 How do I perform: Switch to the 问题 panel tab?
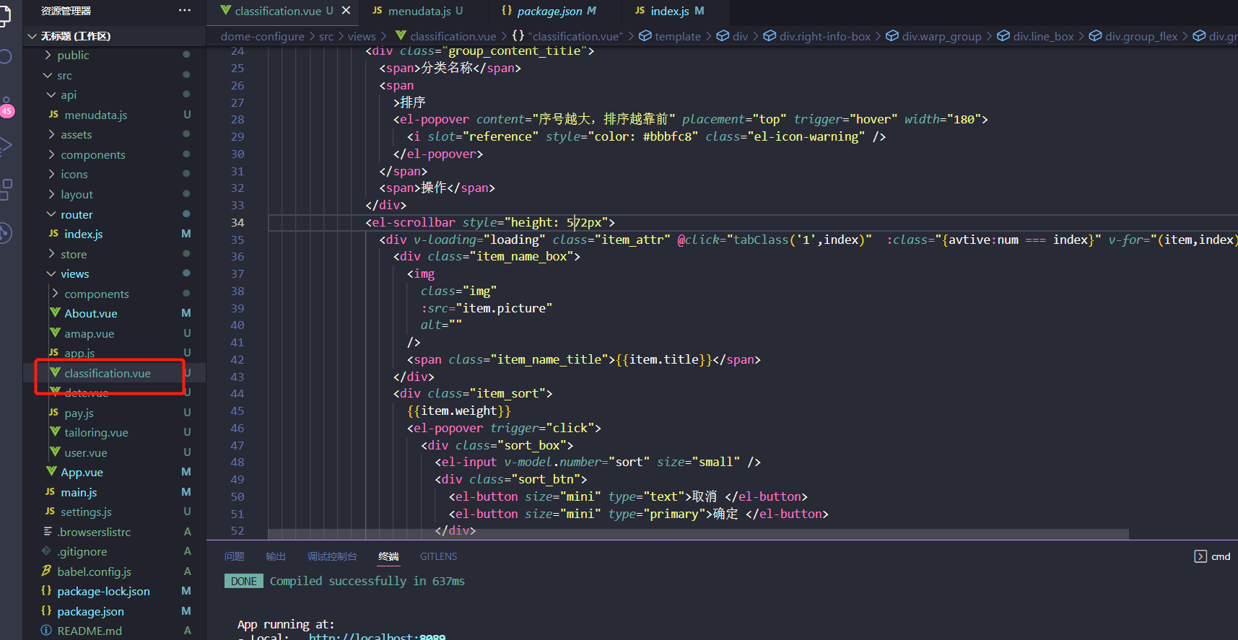234,556
